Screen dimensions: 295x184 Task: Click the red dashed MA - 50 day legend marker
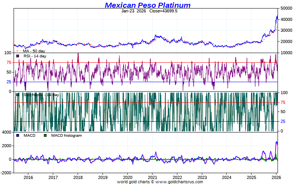[19, 51]
